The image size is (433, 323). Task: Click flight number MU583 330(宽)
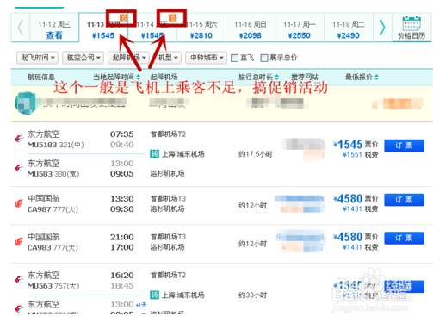(x=53, y=174)
